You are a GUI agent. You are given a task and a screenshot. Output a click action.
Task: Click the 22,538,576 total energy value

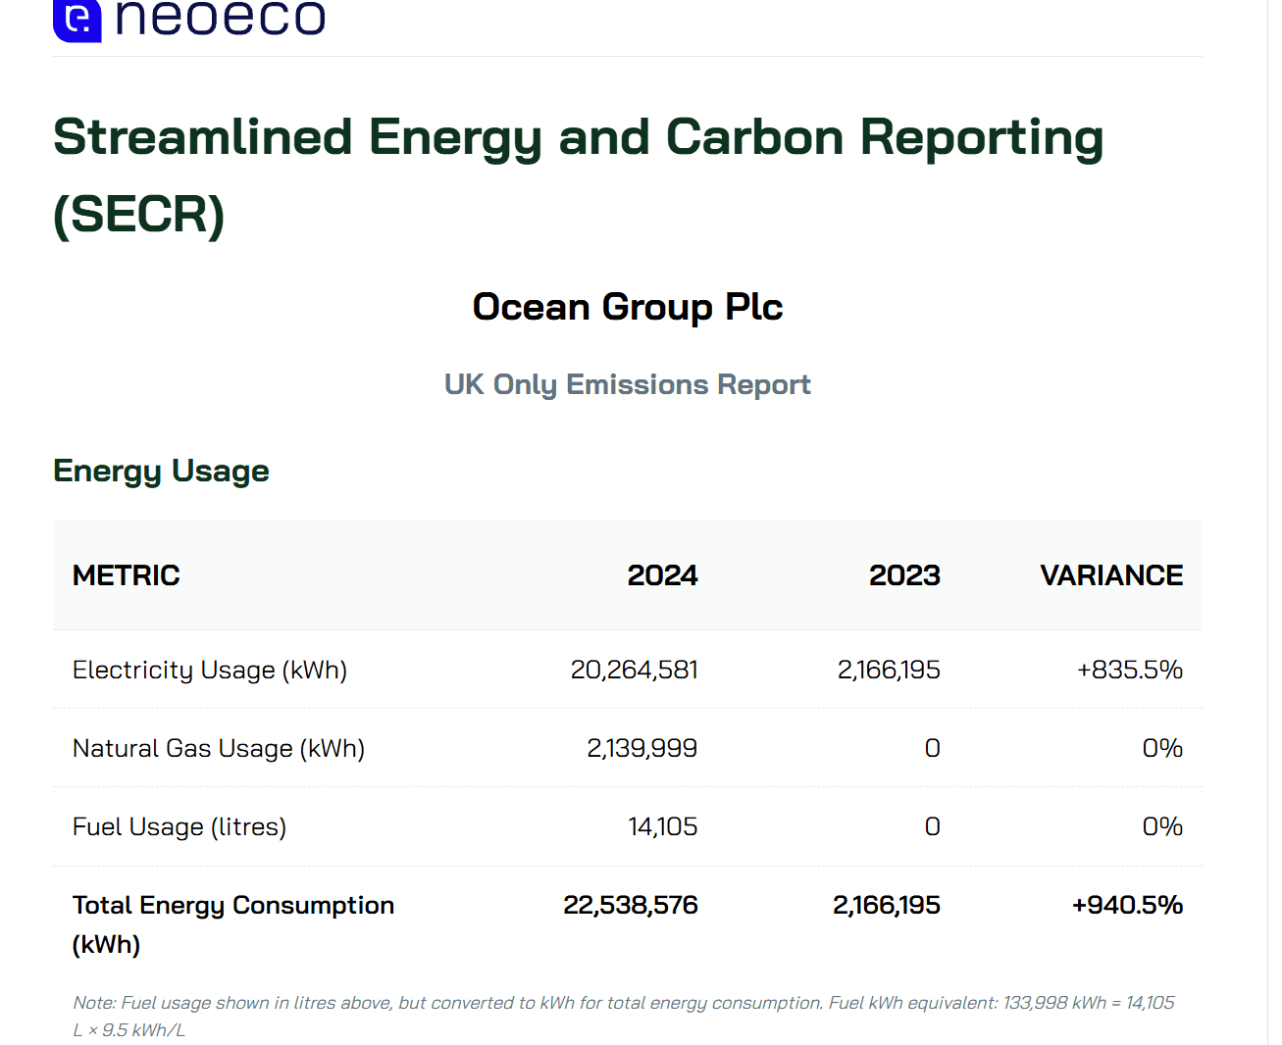tap(631, 905)
